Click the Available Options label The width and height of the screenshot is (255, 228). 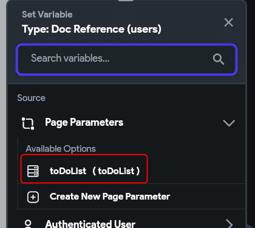pos(61,149)
